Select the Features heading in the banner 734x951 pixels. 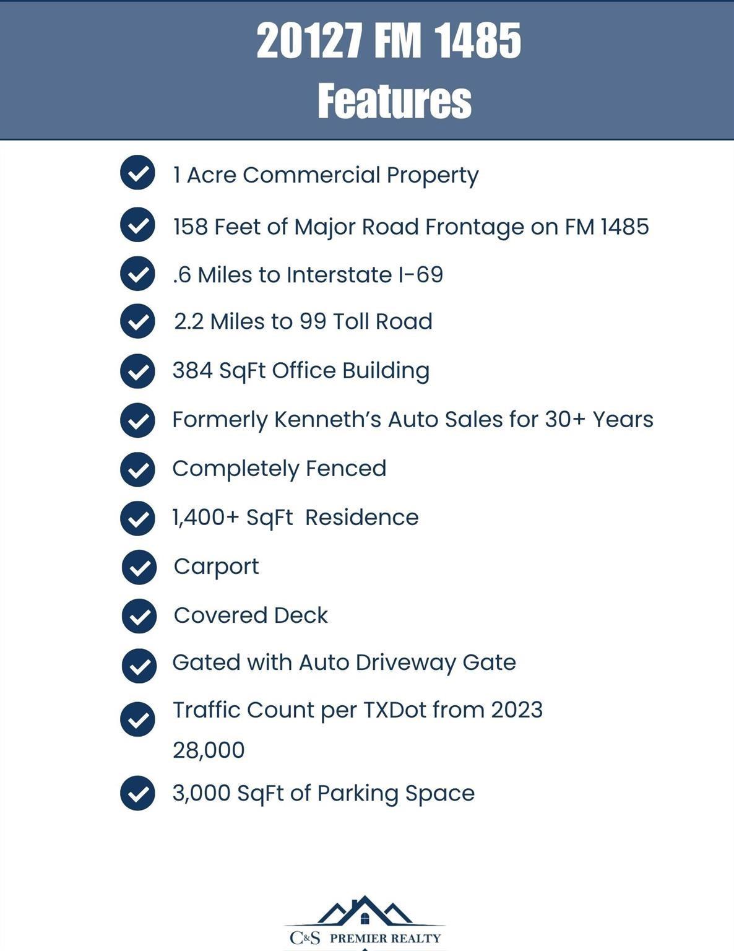point(394,100)
